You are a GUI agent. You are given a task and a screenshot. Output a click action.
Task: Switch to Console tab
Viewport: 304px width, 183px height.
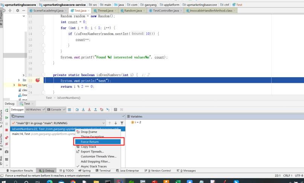pyautogui.click(x=56, y=110)
